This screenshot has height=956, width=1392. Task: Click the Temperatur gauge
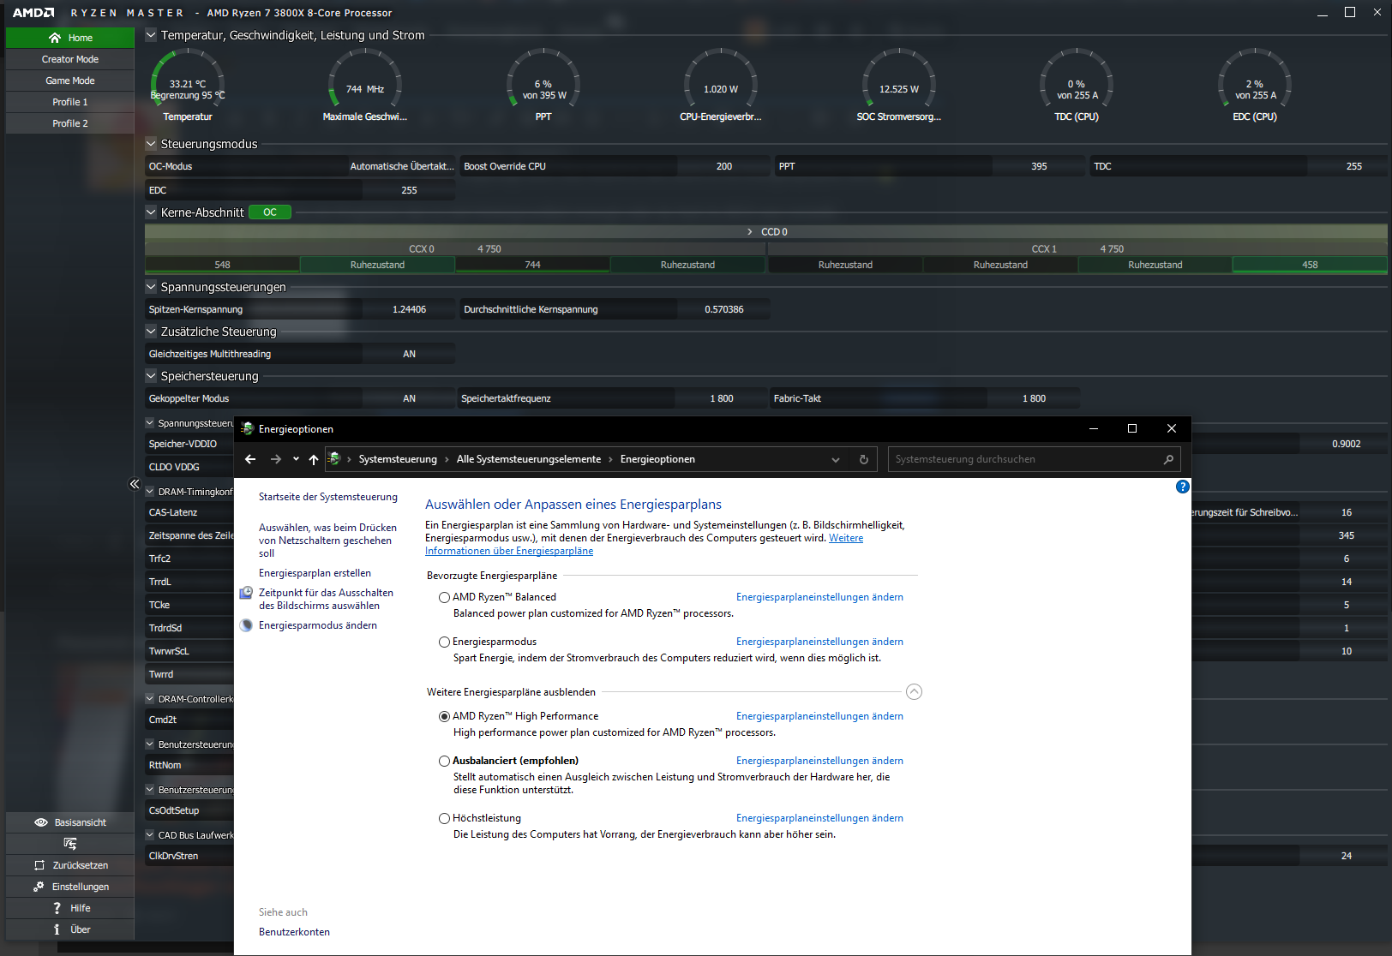(x=188, y=85)
